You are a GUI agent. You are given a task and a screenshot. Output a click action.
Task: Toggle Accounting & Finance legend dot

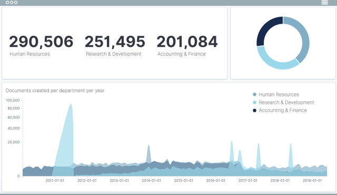[255, 110]
